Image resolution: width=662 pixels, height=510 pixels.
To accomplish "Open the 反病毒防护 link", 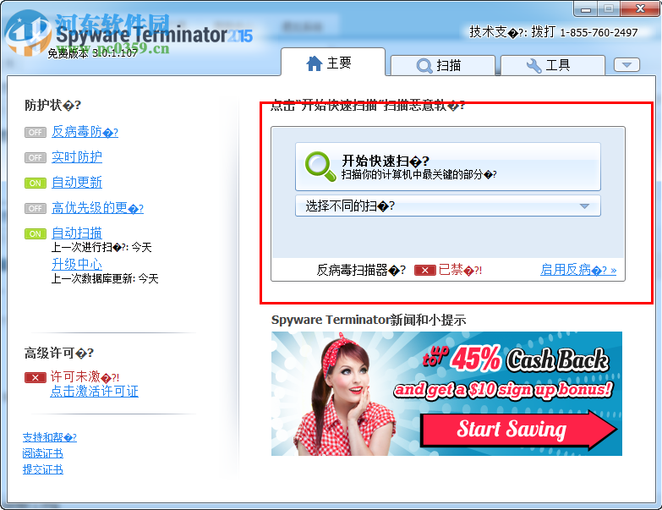I will [85, 132].
